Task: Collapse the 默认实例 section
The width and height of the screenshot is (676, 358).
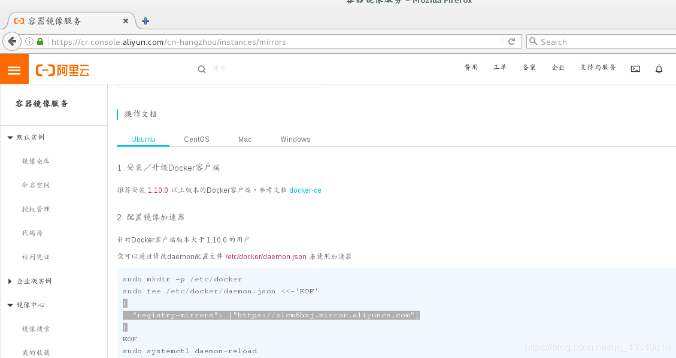Action: pyautogui.click(x=10, y=138)
